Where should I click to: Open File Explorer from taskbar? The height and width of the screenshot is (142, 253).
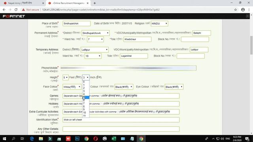41,138
